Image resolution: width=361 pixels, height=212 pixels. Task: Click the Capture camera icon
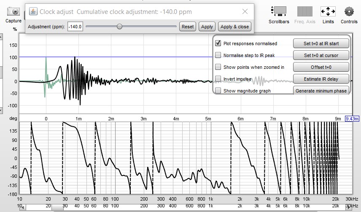pos(13,11)
